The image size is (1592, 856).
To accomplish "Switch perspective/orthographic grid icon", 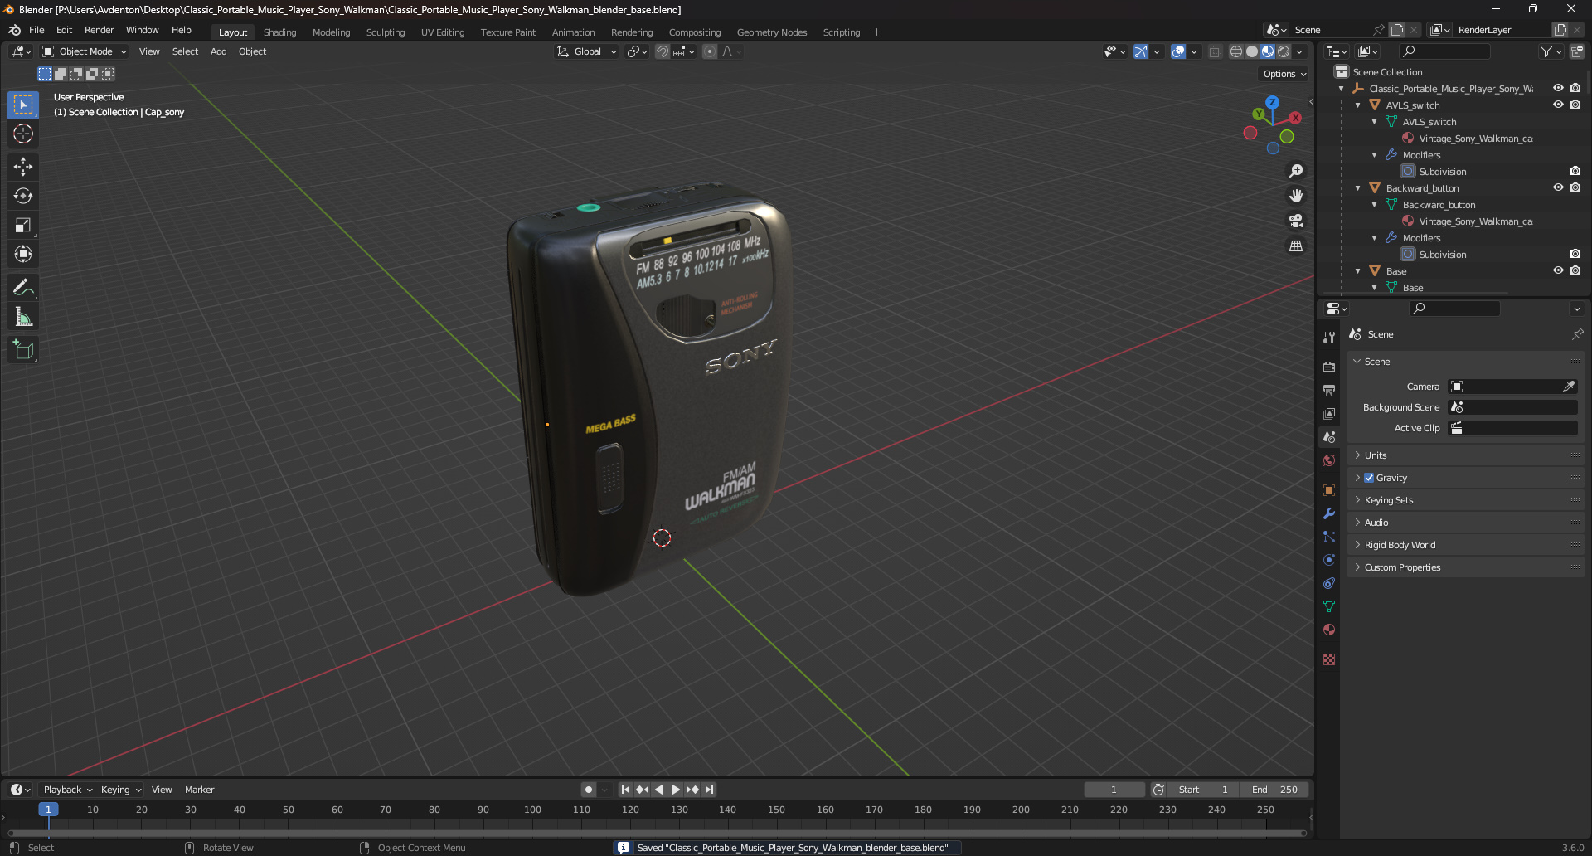I will [x=1296, y=246].
